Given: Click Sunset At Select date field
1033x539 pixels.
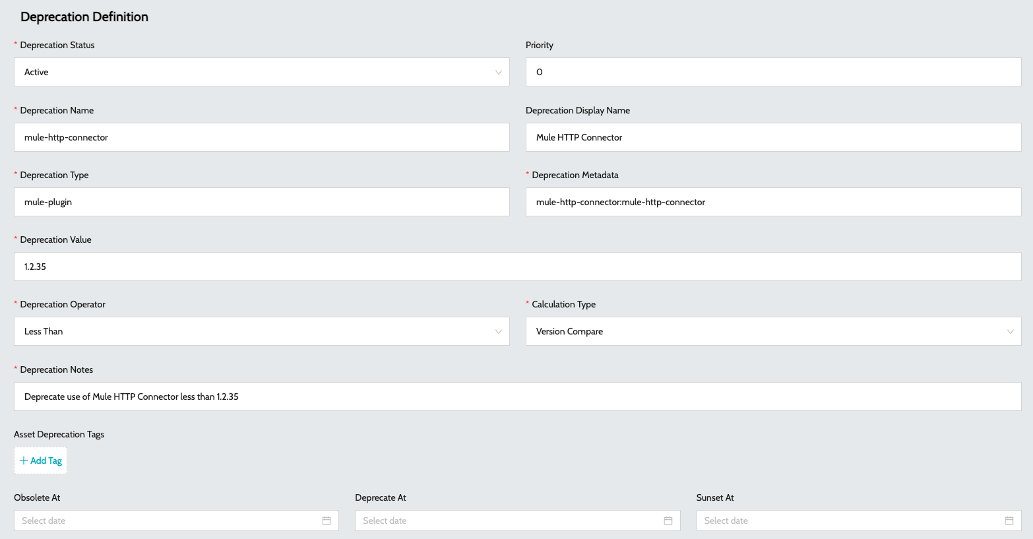Looking at the screenshot, I should [x=859, y=521].
